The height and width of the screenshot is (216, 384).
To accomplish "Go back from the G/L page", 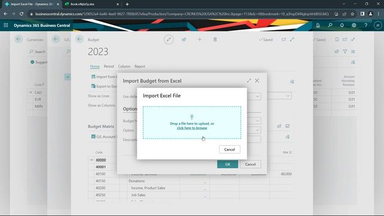I will (x=56, y=39).
